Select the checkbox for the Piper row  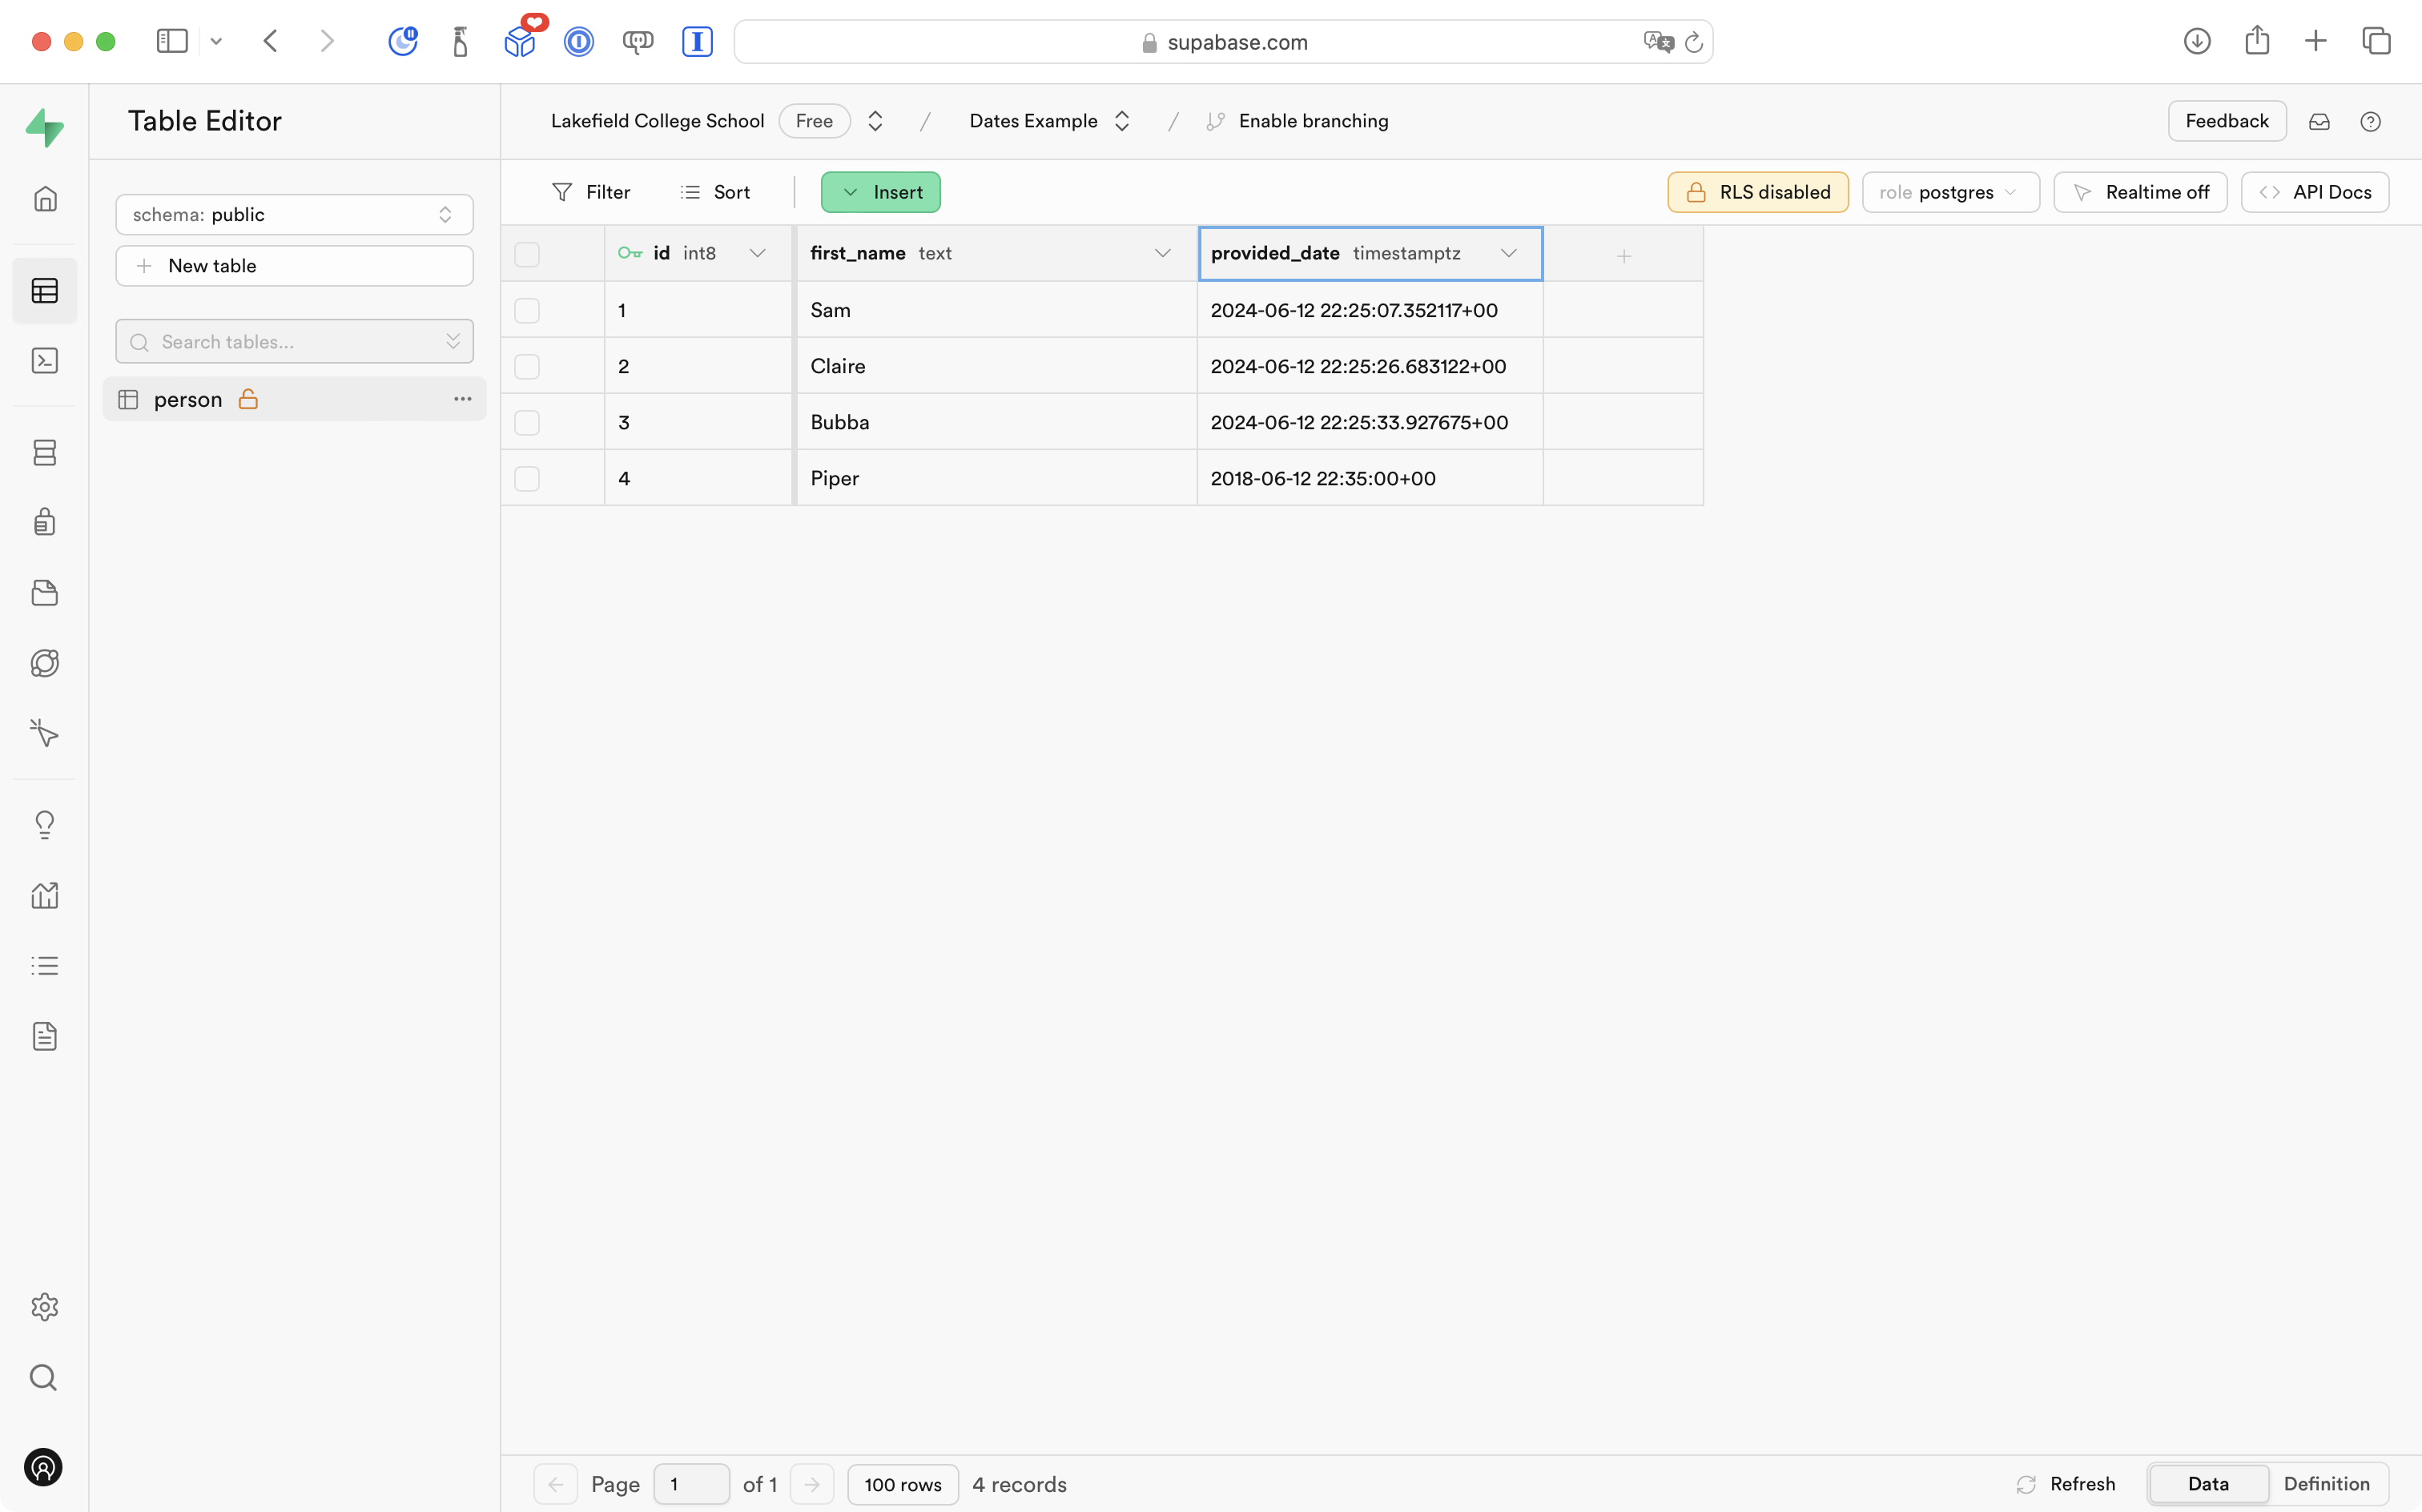pyautogui.click(x=527, y=479)
